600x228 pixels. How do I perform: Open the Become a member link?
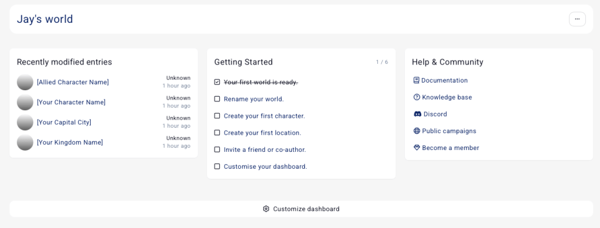pos(451,148)
